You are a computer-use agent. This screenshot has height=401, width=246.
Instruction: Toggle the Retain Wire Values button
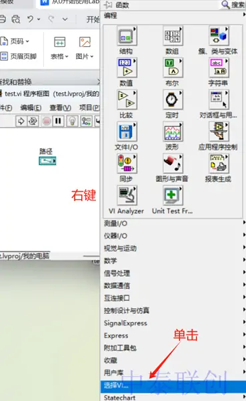pos(87,121)
